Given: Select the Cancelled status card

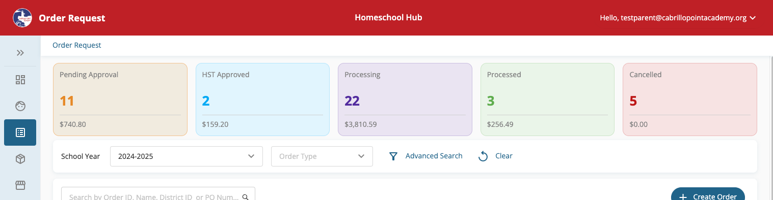Looking at the screenshot, I should 690,99.
